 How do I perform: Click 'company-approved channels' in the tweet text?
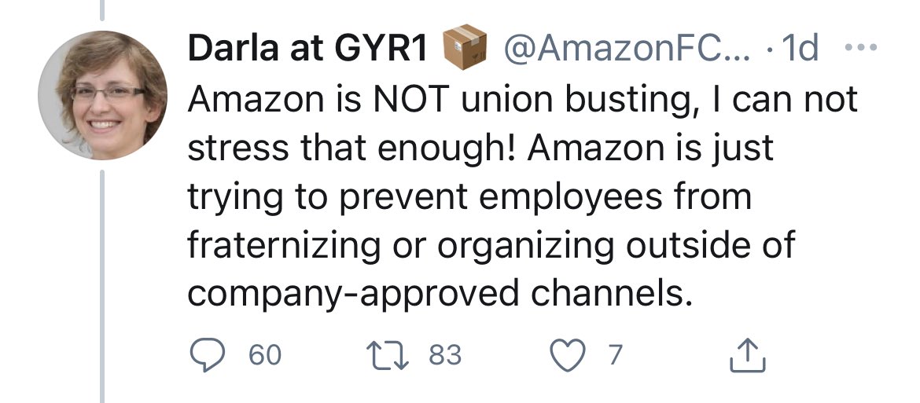(x=432, y=293)
